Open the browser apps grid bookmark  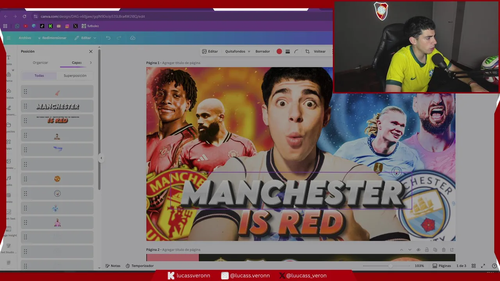tap(5, 26)
